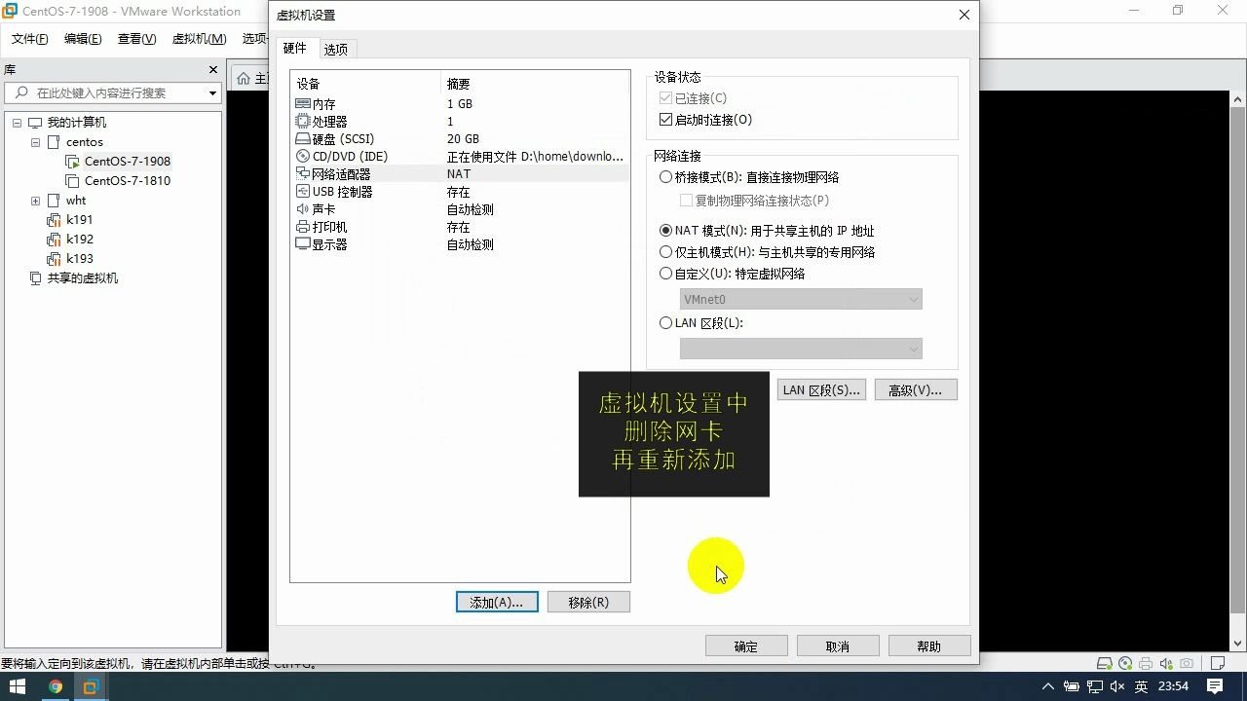The width and height of the screenshot is (1247, 701).
Task: Expand the wht folder node
Action: tap(35, 201)
